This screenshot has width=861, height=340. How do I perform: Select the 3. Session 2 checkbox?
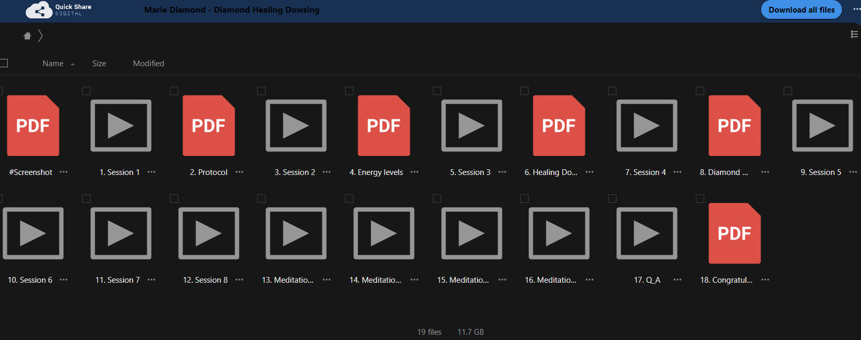(261, 91)
